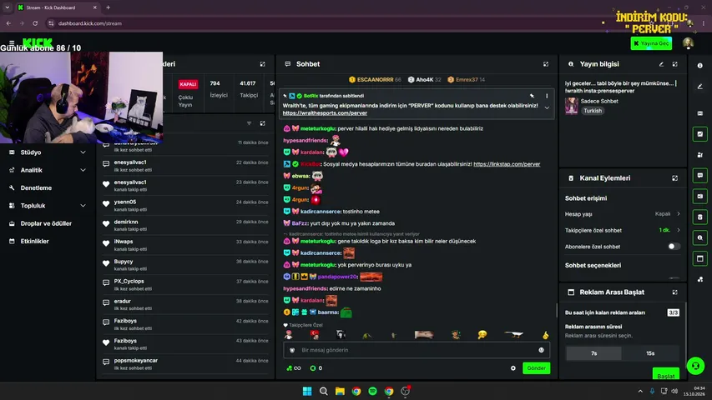Select 15s ad break duration
Screen dimensions: 712x400
tap(650, 353)
